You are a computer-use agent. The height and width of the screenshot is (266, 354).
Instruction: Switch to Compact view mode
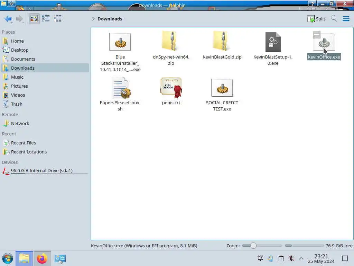(46, 19)
